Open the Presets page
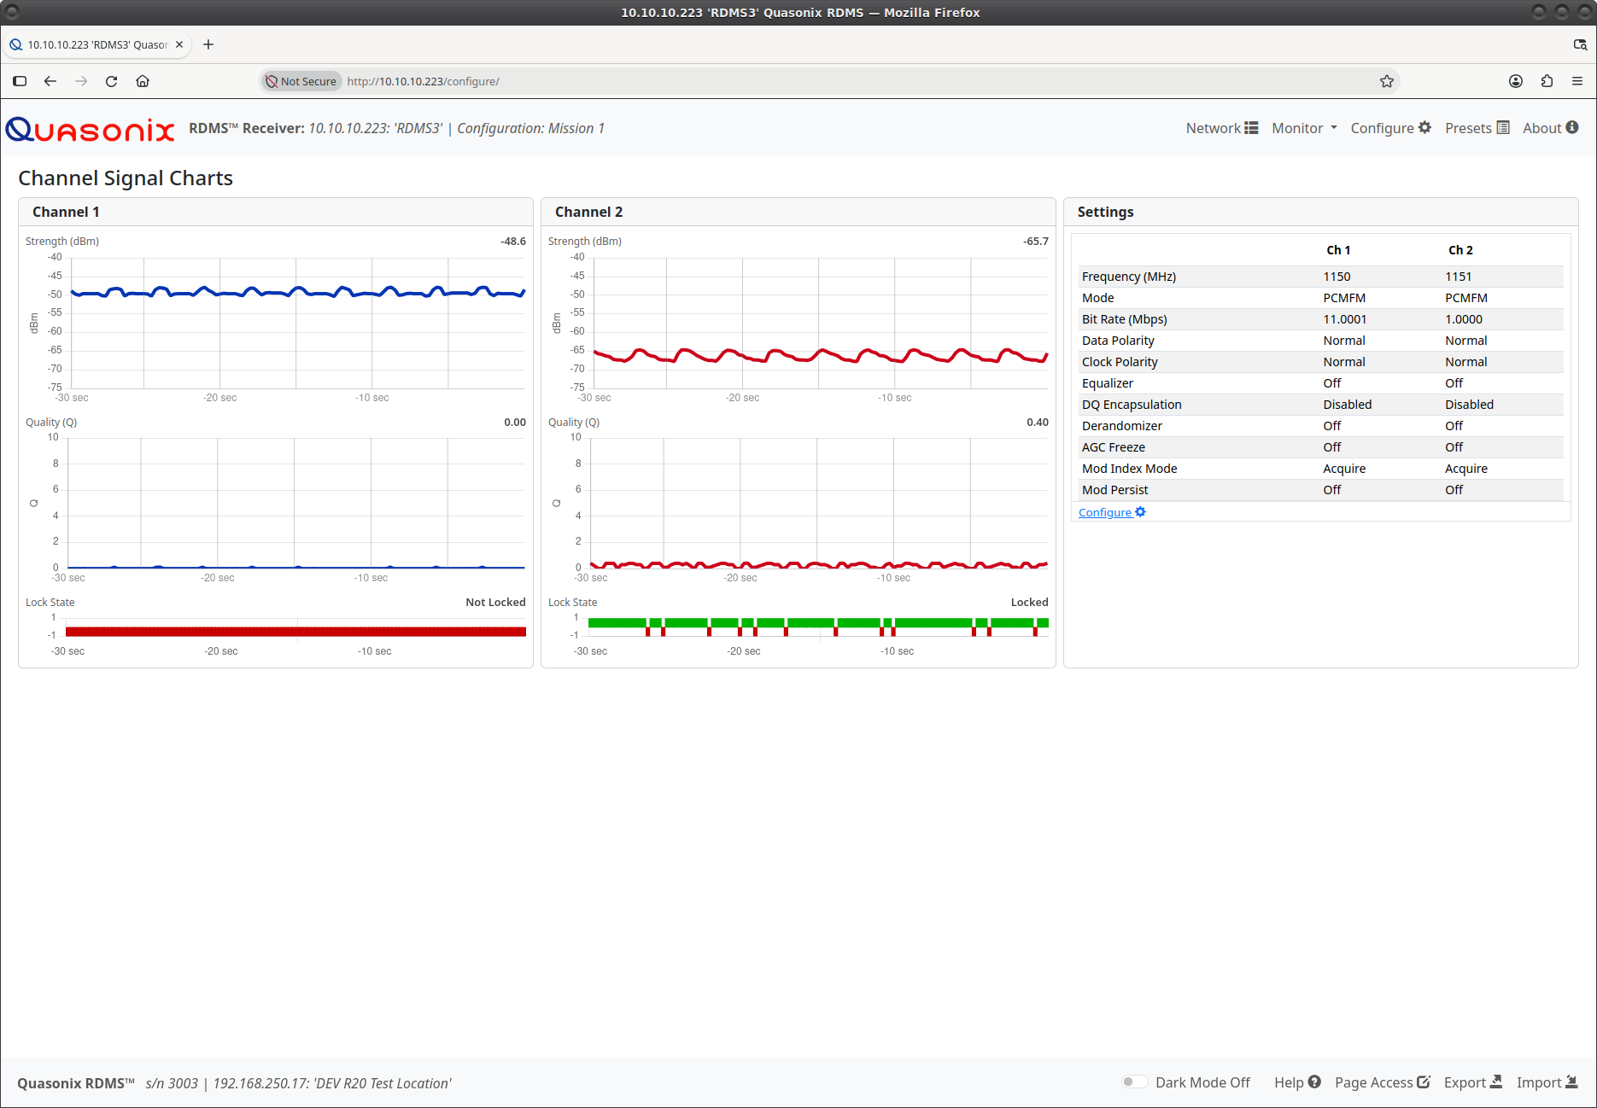1597x1108 pixels. pyautogui.click(x=1477, y=128)
